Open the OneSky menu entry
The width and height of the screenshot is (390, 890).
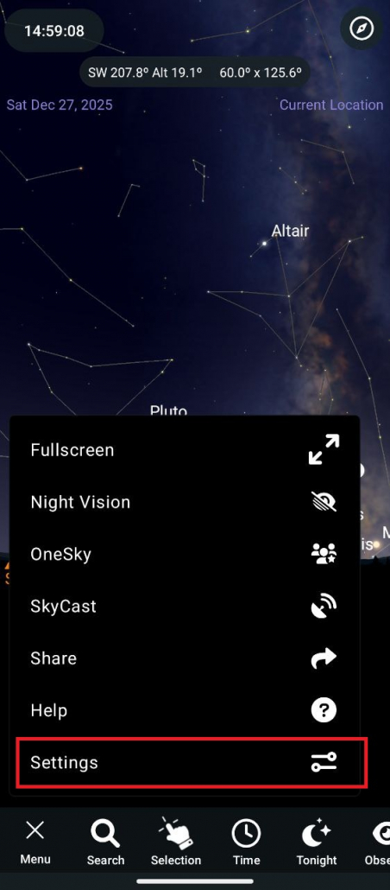coord(185,554)
